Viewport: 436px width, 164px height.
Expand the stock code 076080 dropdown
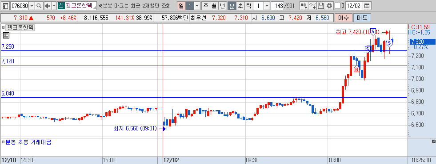(32, 6)
